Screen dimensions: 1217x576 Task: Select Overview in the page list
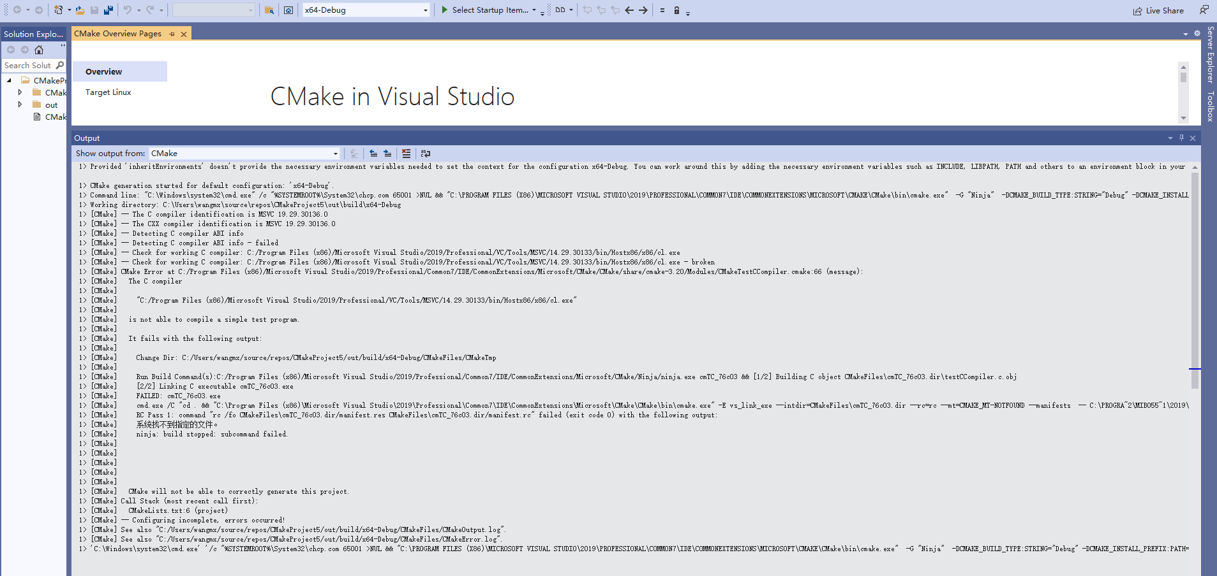click(120, 71)
